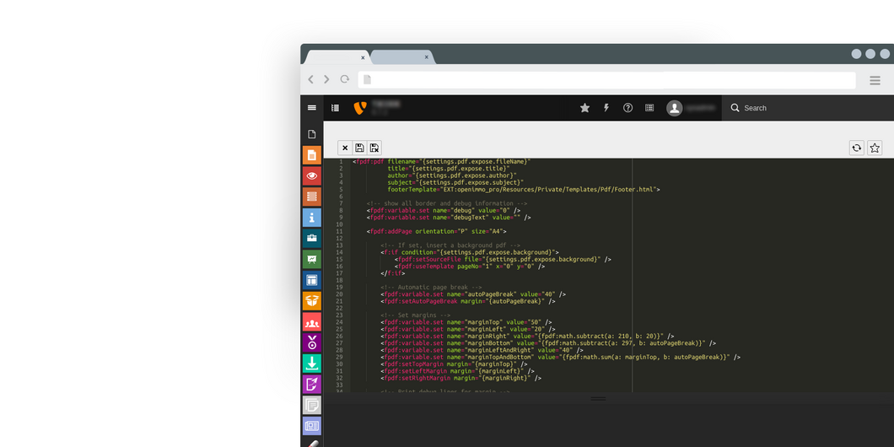Click the save and close button
894x447 pixels.
[x=374, y=148]
